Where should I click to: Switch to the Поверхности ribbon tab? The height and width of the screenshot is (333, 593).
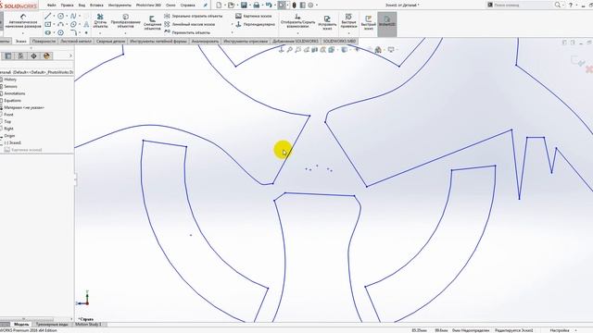(44, 41)
